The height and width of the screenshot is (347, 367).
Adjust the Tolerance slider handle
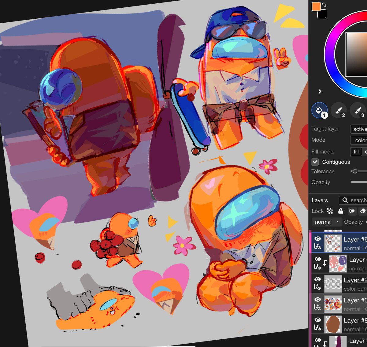[x=355, y=171]
